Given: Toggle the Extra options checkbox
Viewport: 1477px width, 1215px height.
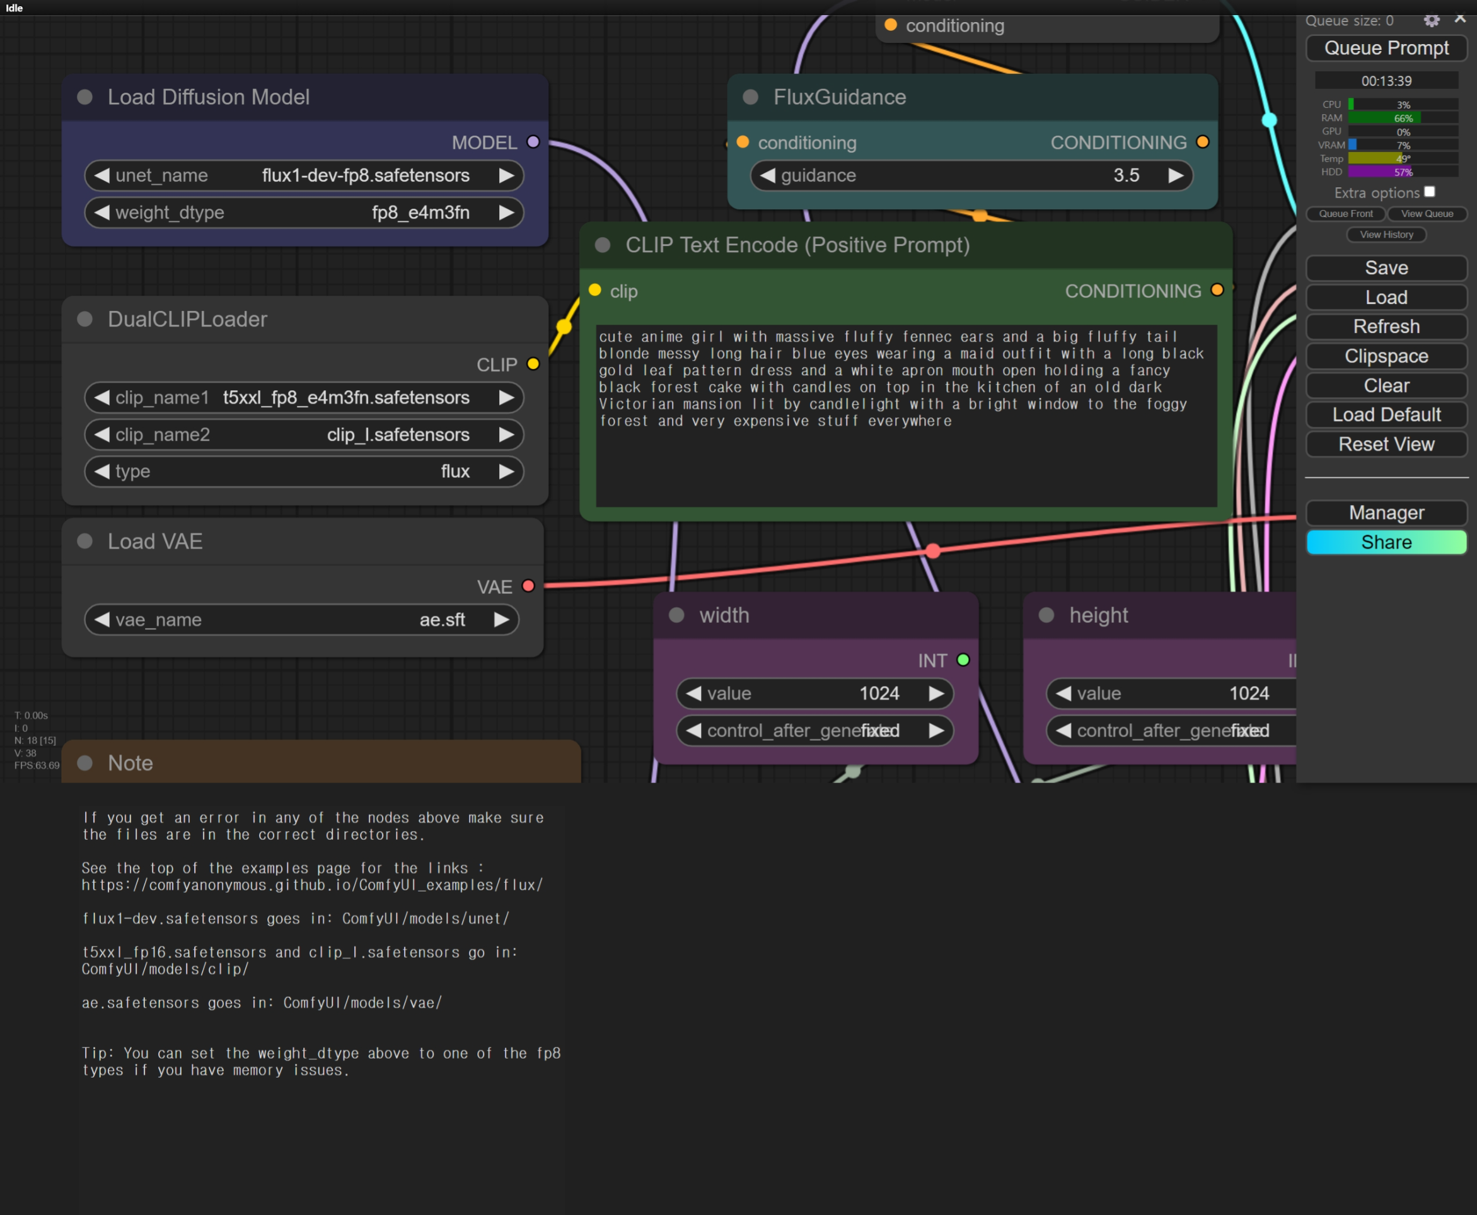Looking at the screenshot, I should [1430, 192].
